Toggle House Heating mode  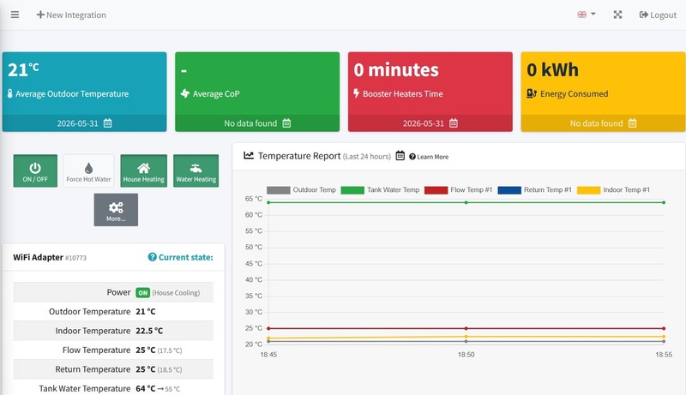tap(143, 171)
